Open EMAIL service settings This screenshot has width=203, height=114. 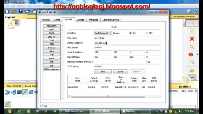pos(52,59)
